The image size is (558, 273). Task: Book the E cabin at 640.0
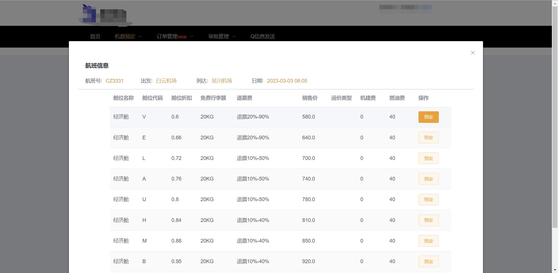coord(428,138)
